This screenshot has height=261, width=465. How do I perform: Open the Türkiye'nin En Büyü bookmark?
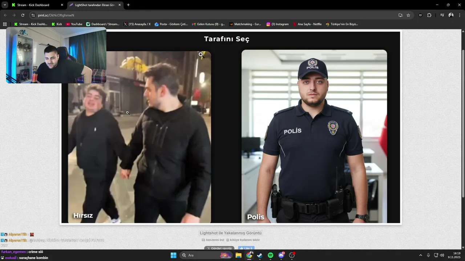click(x=342, y=24)
